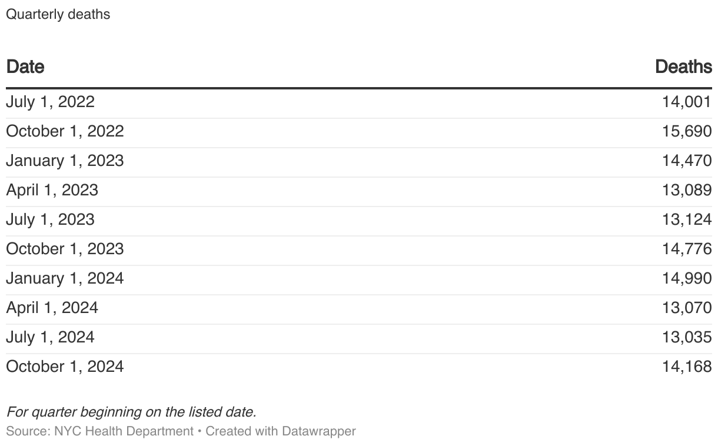The image size is (718, 446).
Task: Select the January 1, 2023 date cell
Action: [x=65, y=161]
